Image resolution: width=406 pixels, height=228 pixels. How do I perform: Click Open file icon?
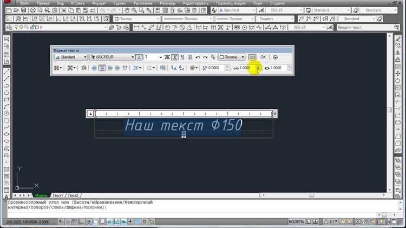pos(16,10)
